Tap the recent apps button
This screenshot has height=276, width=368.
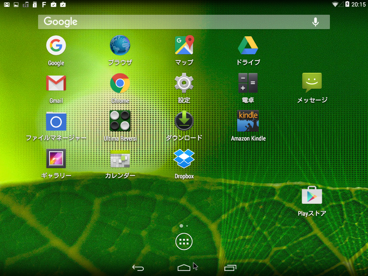(230, 267)
